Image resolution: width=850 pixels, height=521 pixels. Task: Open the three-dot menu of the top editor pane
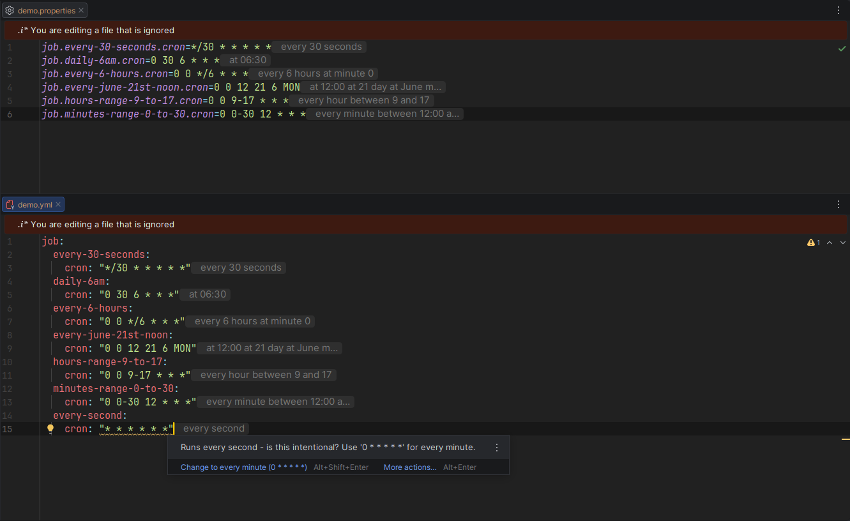(839, 10)
